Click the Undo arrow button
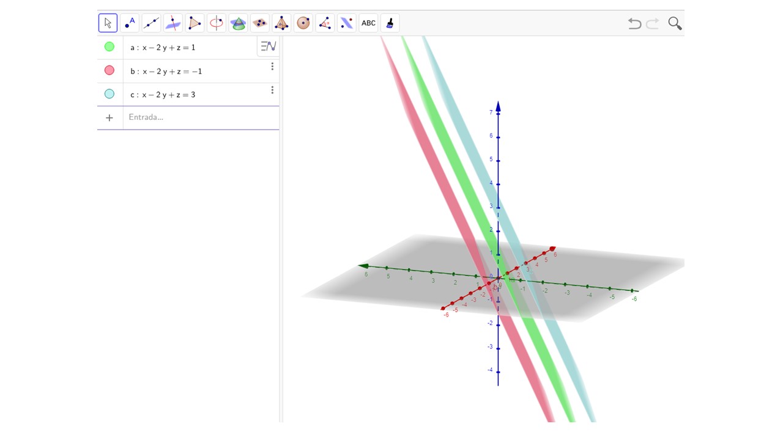The height and width of the screenshot is (440, 783). [634, 24]
